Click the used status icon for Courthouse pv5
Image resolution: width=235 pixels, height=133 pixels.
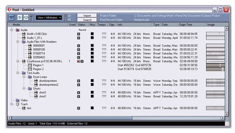click(79, 61)
